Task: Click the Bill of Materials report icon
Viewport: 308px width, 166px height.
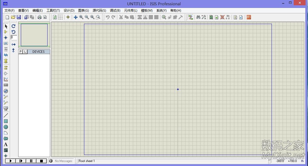Action: pos(235,17)
